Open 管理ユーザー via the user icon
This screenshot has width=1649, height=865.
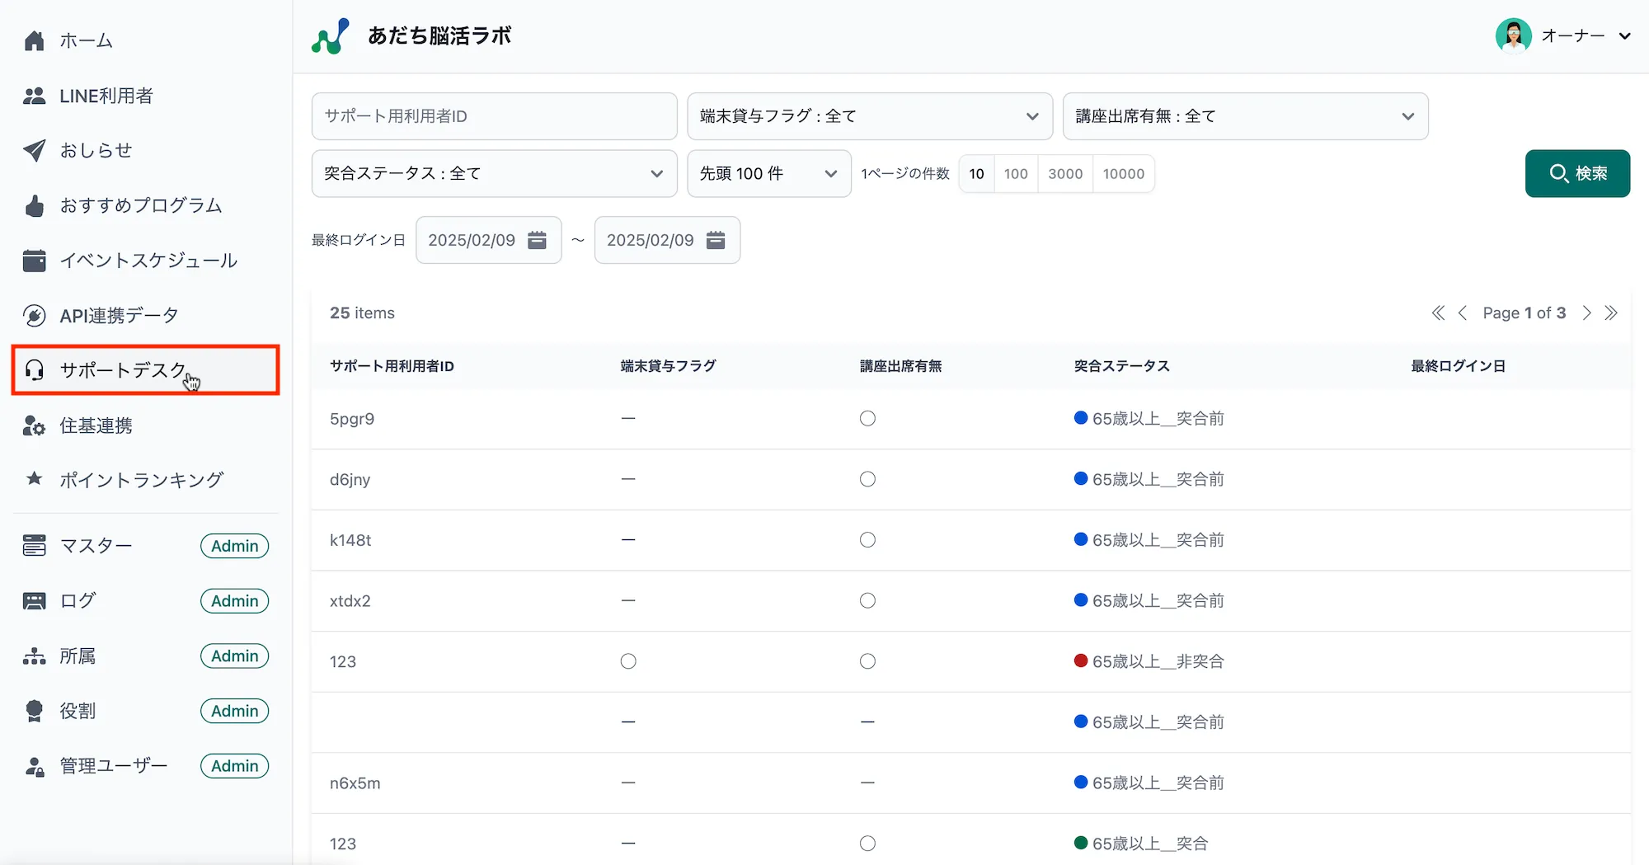click(34, 765)
